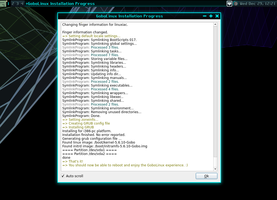
Task: Click 'Symlinking manuals...' line
Action: point(94,78)
